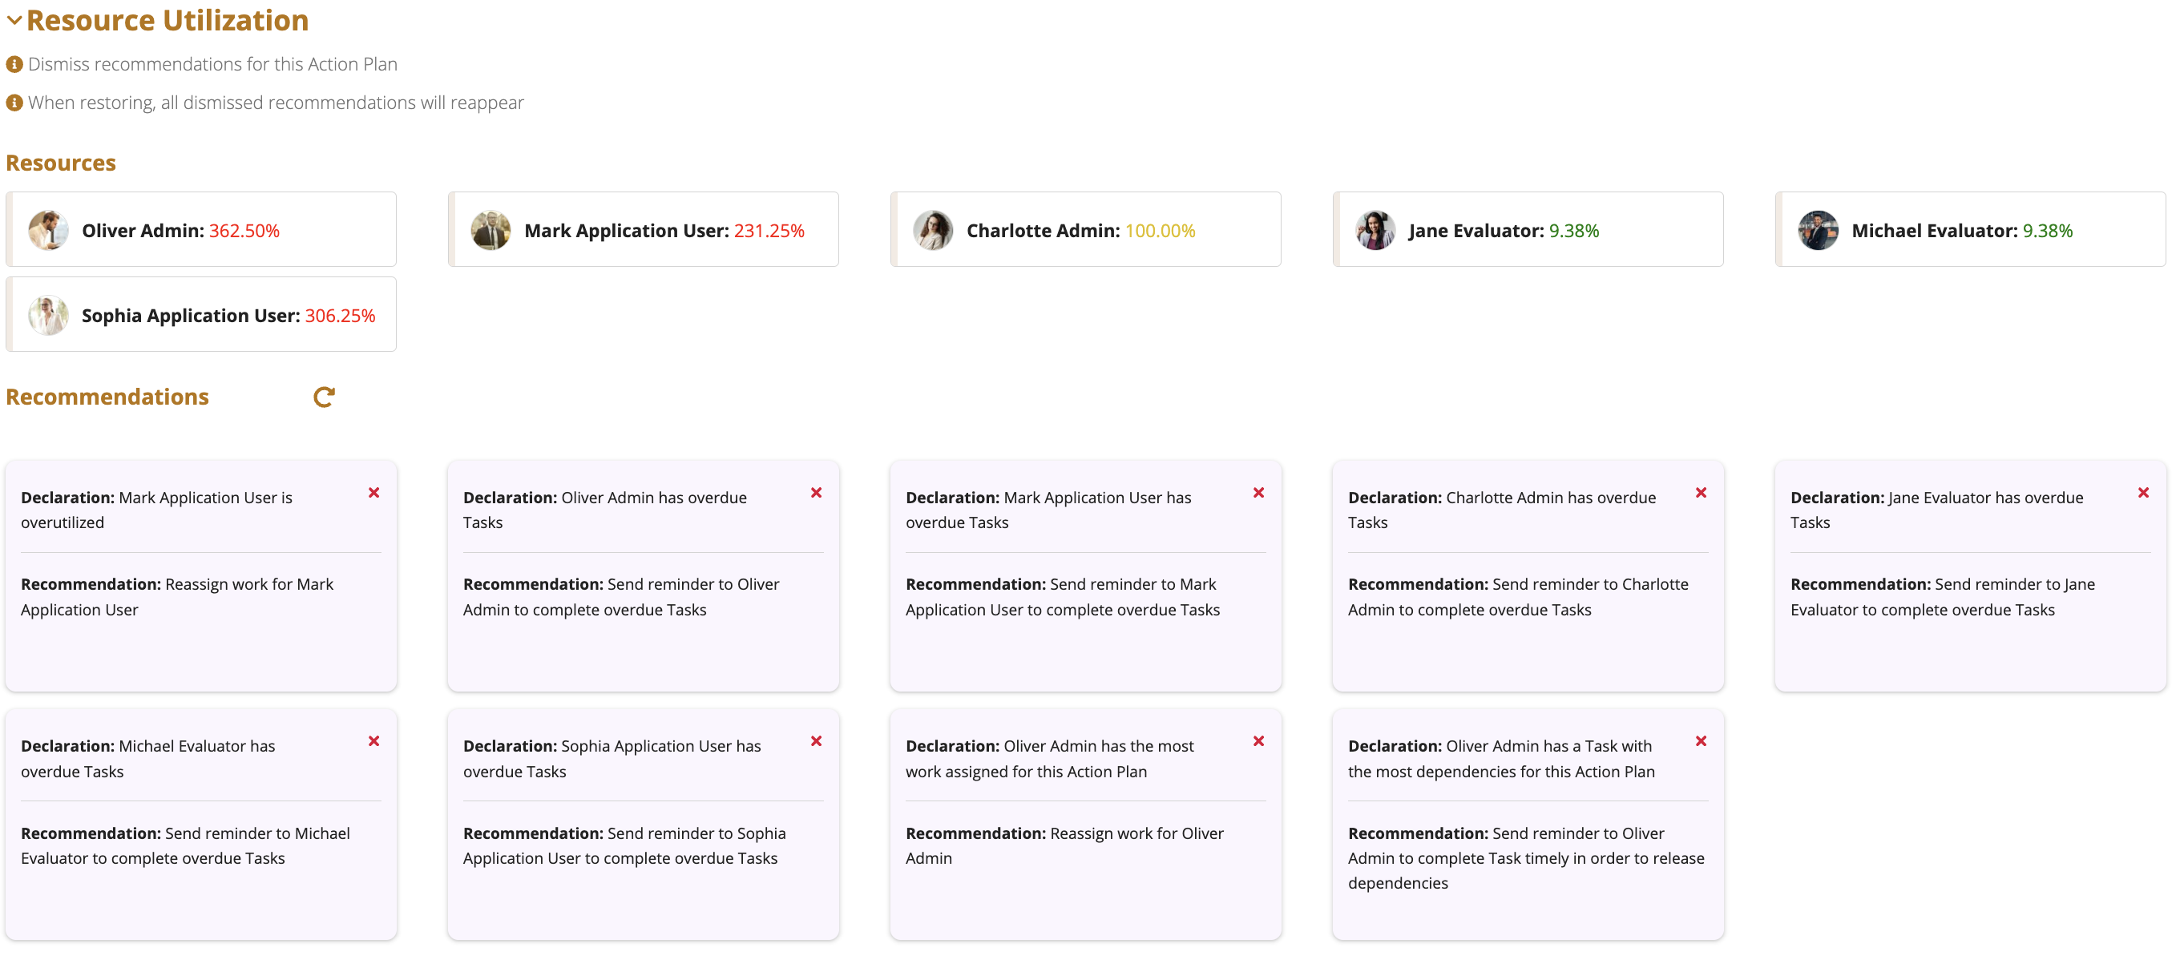The image size is (2180, 976).
Task: Click the Michael Evaluator name label
Action: click(1935, 230)
